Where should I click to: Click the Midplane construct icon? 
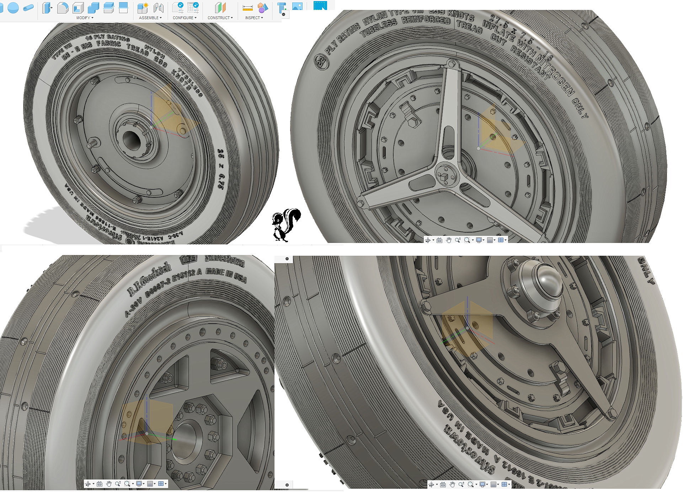(x=220, y=7)
